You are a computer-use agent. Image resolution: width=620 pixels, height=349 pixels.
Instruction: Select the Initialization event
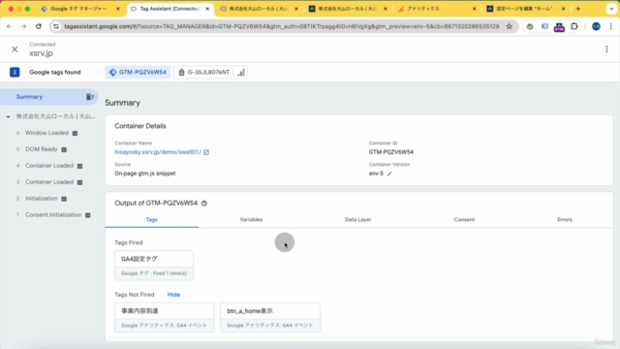41,199
